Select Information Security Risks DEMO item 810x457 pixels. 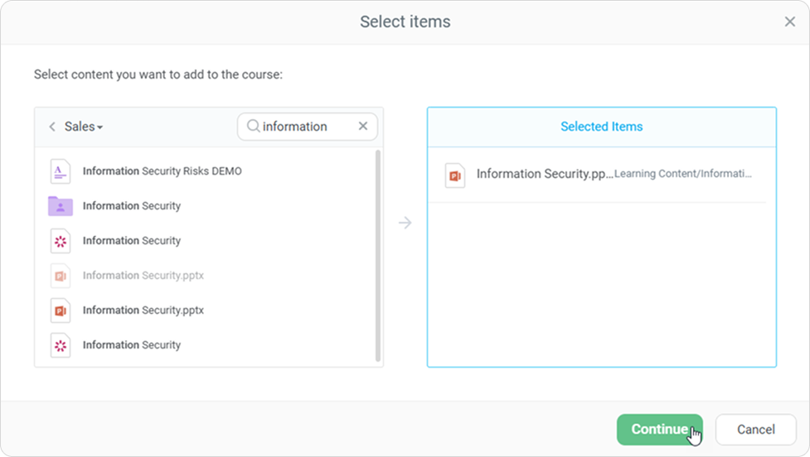pyautogui.click(x=162, y=171)
